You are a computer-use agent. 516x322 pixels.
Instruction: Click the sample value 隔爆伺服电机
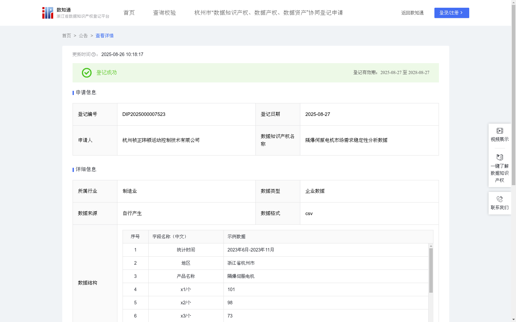(241, 276)
